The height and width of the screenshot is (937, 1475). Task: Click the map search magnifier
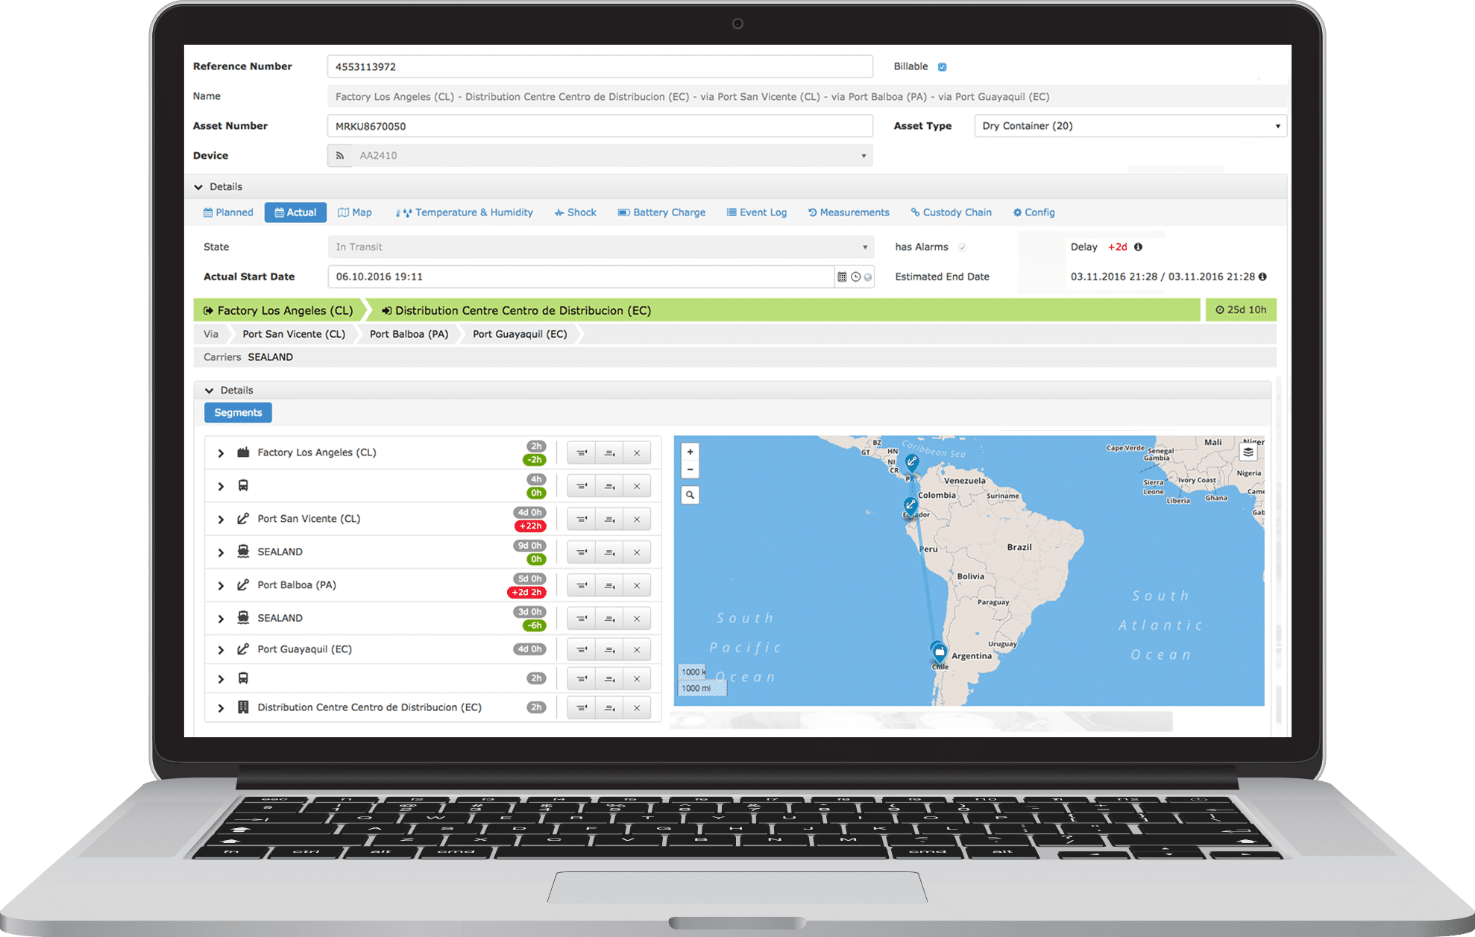[x=690, y=494]
